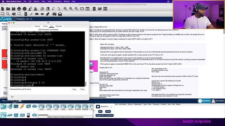
Task: Click the device list horizontal scrollbar
Action: (x=43, y=115)
